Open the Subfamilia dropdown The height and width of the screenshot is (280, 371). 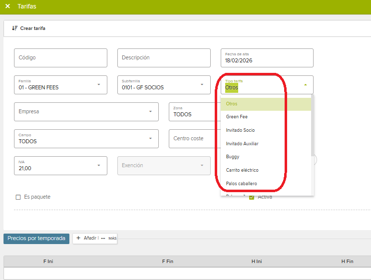tap(202, 85)
